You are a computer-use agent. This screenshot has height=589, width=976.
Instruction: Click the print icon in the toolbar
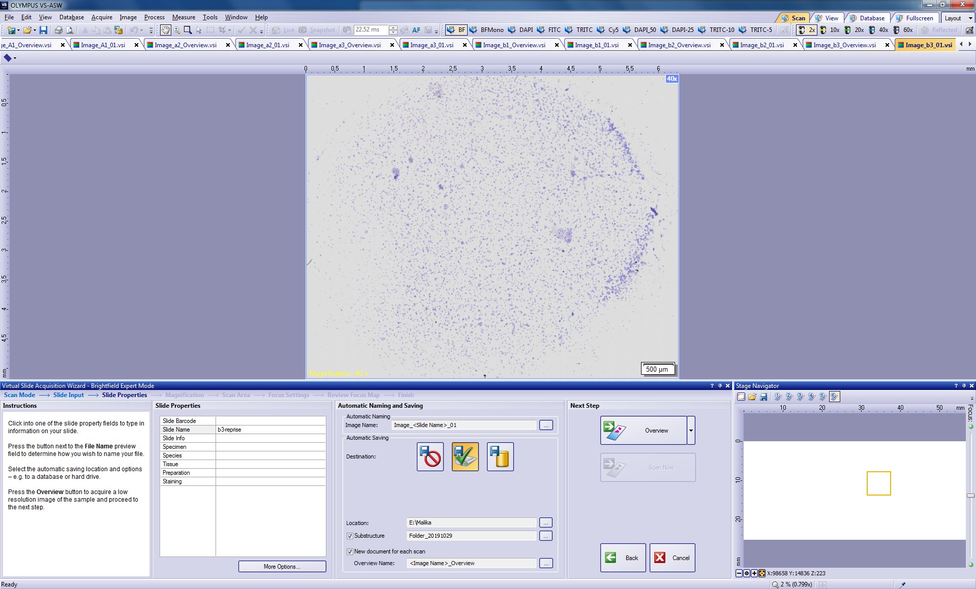point(58,30)
